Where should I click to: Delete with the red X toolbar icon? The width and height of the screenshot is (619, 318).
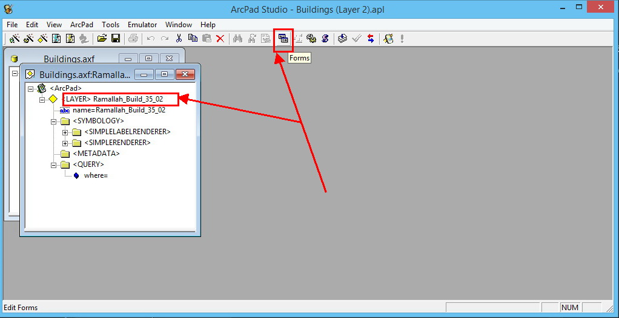coord(220,38)
